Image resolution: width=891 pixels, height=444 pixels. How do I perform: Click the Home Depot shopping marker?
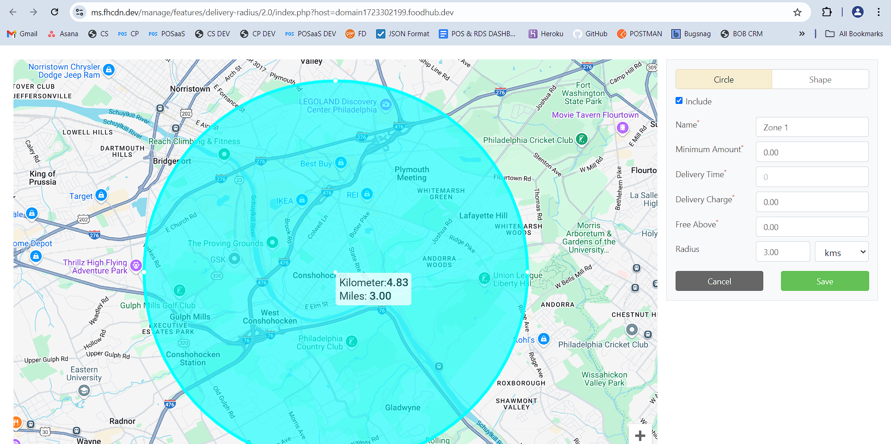(x=36, y=256)
